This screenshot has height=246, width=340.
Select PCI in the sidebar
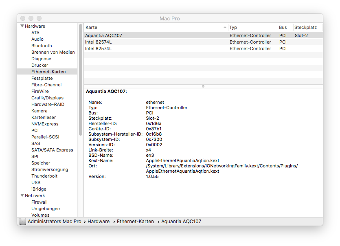pos(35,130)
